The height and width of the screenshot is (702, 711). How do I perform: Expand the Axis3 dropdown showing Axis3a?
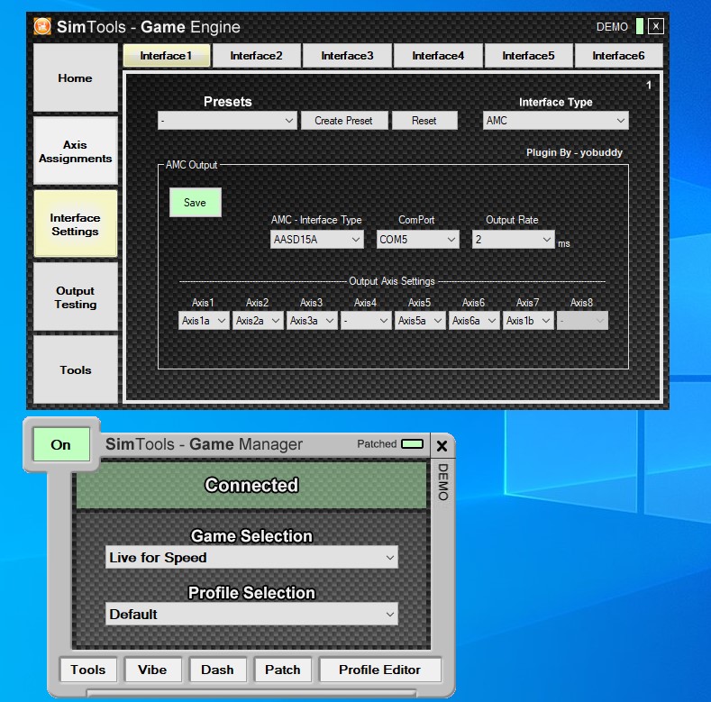[312, 321]
